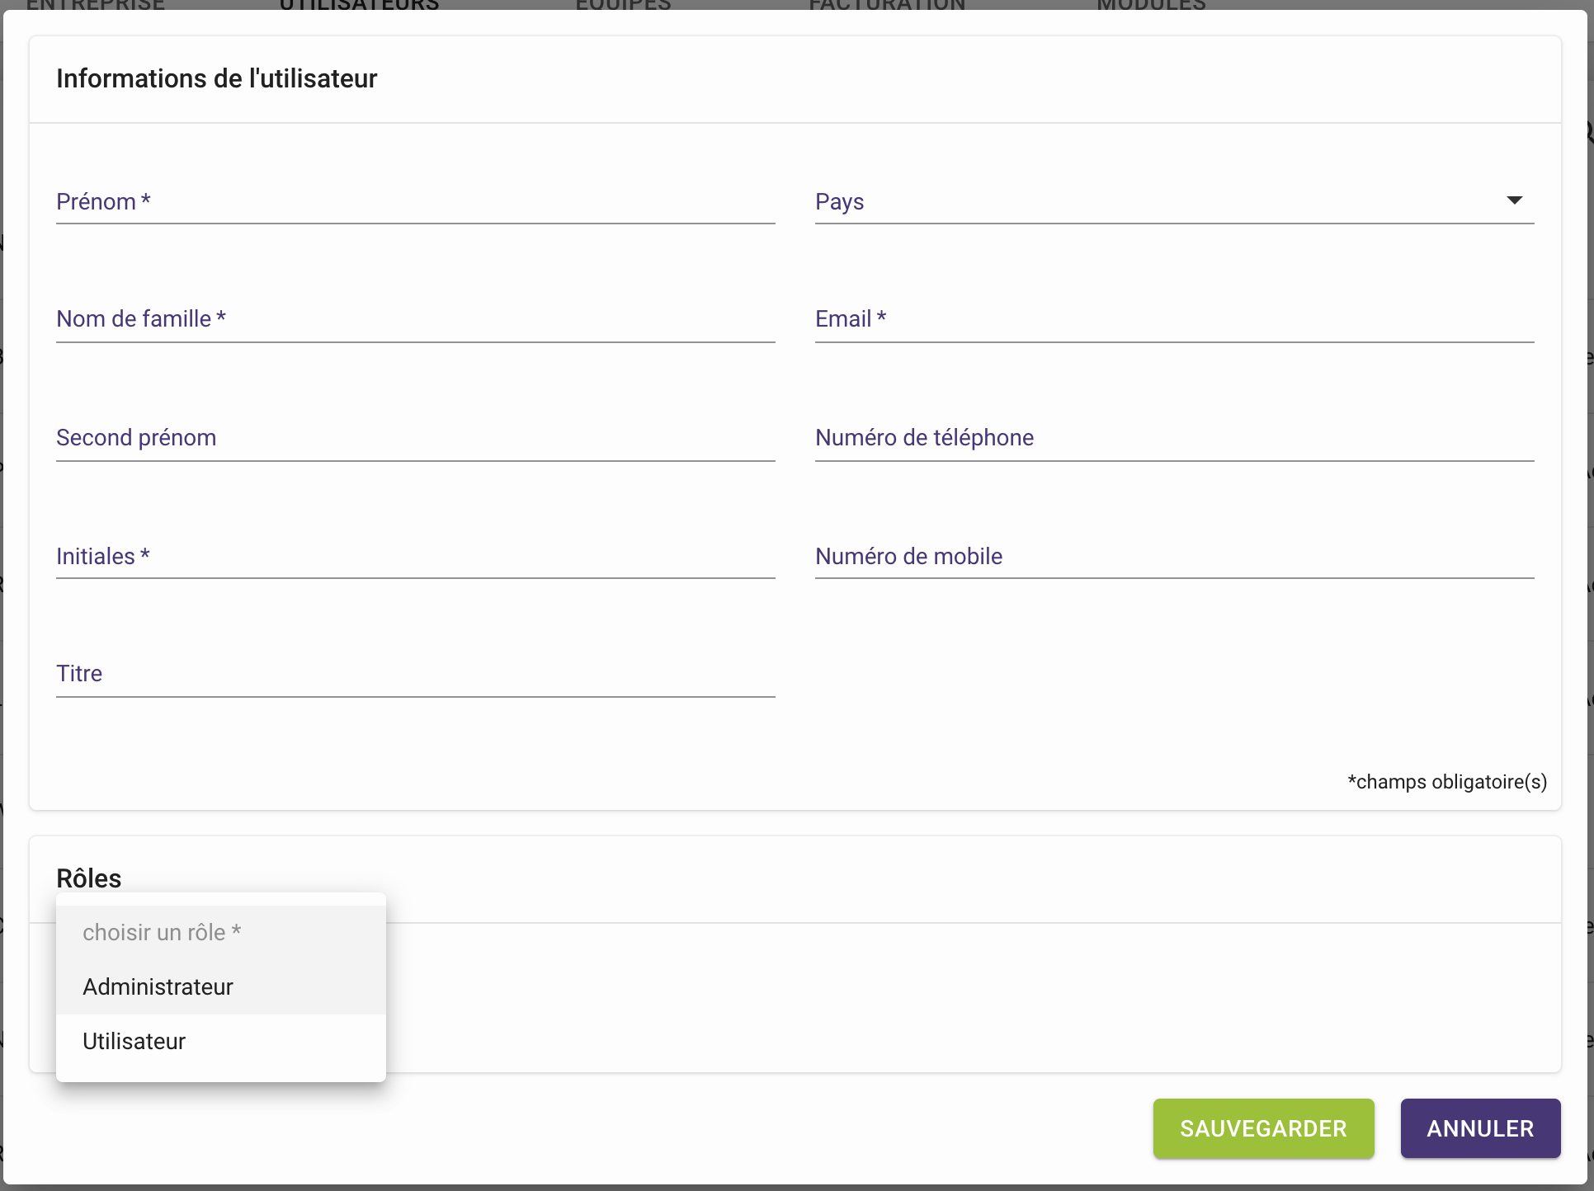Image resolution: width=1594 pixels, height=1191 pixels.
Task: Select the Email input field
Action: (x=1174, y=319)
